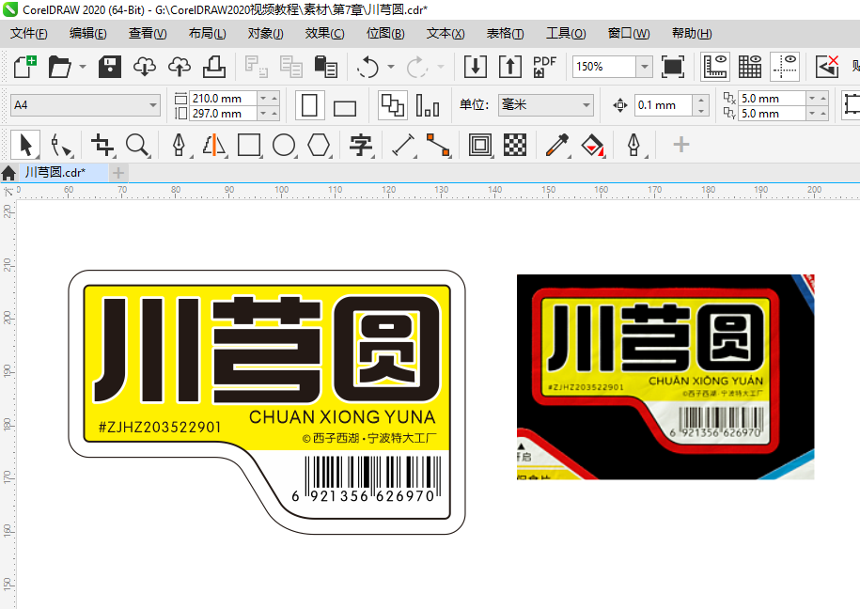Click the Undo button

click(x=367, y=67)
